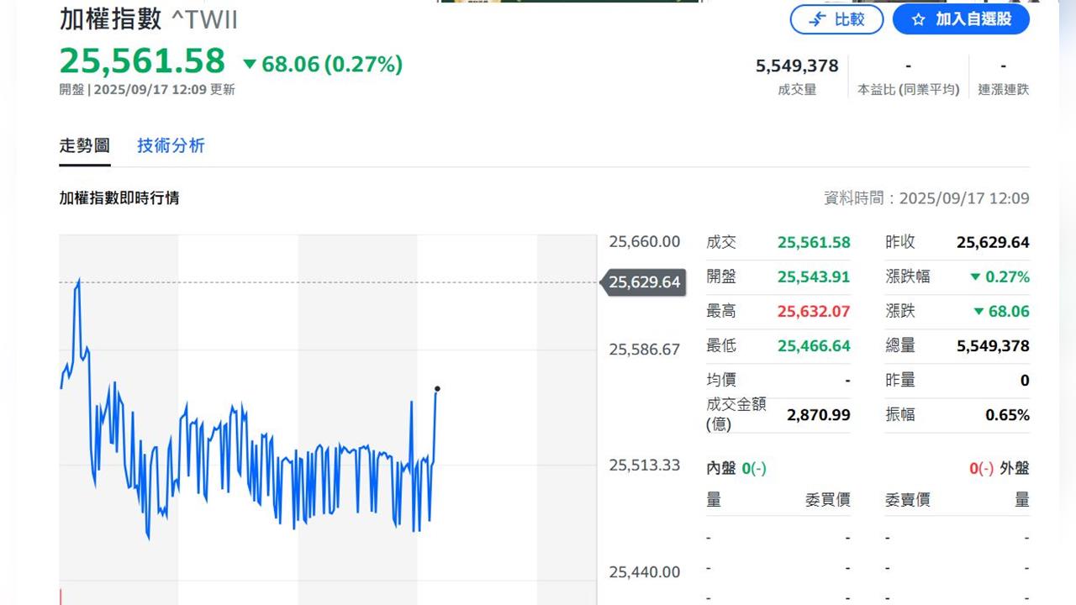Image resolution: width=1076 pixels, height=605 pixels.
Task: Click the green down arrow beside 68.06 (0.27%)
Action: coord(250,64)
